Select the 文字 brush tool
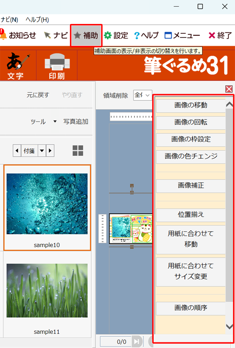The height and width of the screenshot is (348, 235). [18, 65]
